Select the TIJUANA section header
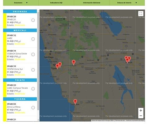 point(20,99)
